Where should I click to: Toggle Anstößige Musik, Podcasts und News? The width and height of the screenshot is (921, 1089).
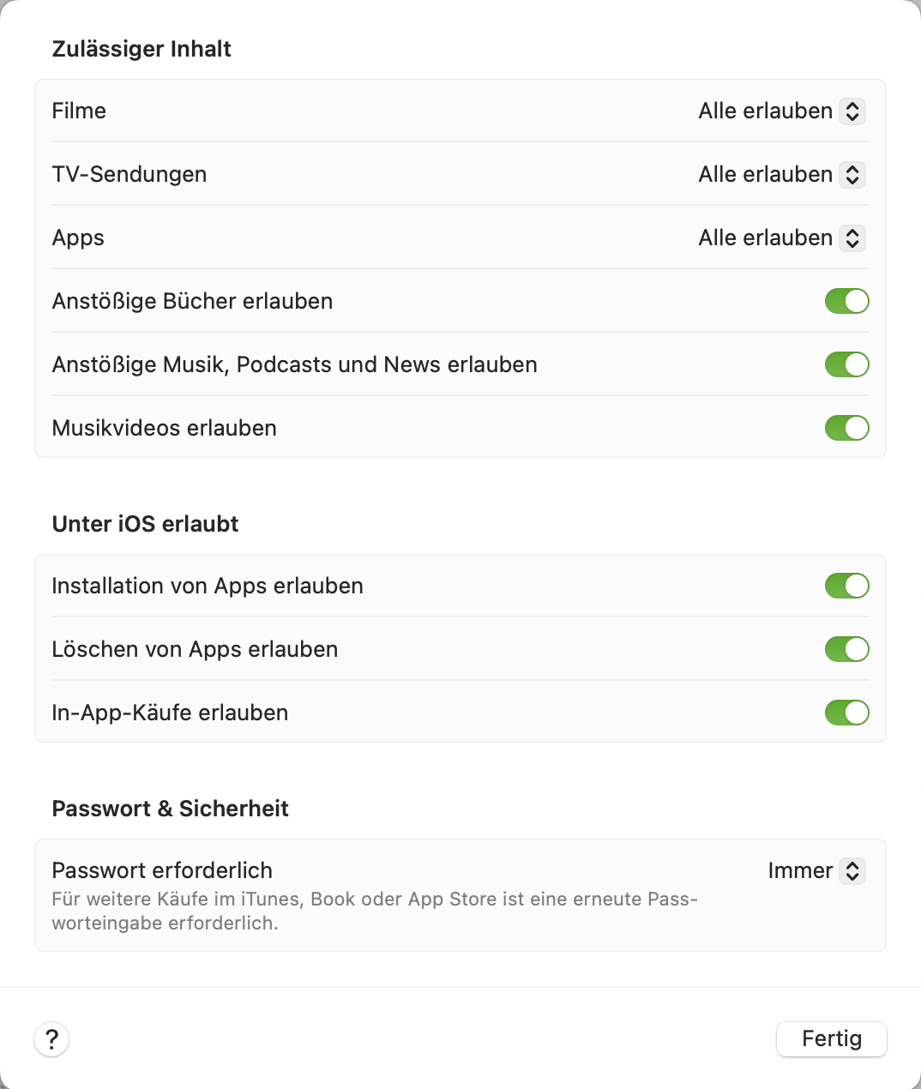(846, 365)
